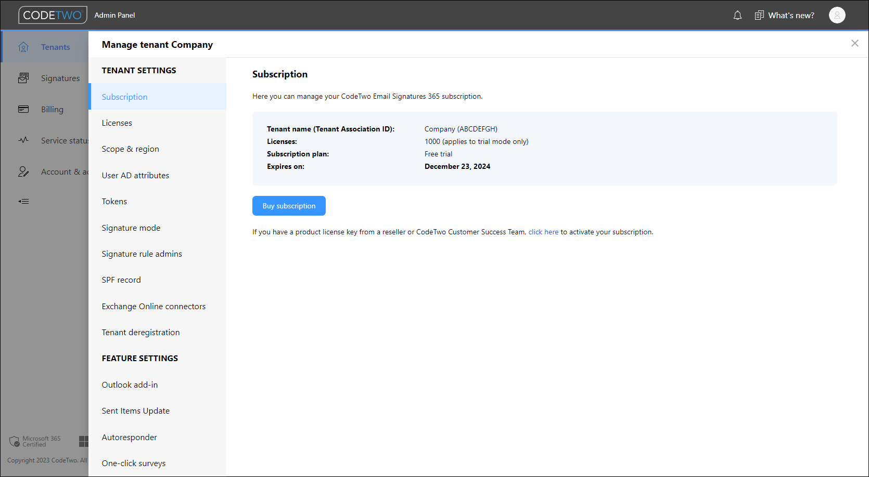Open Tenant deregistration settings
The height and width of the screenshot is (477, 869).
pyautogui.click(x=140, y=332)
